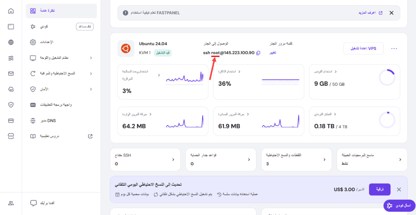Open the shield security icon in rail
Image resolution: width=416 pixels, height=215 pixels.
pyautogui.click(x=11, y=105)
